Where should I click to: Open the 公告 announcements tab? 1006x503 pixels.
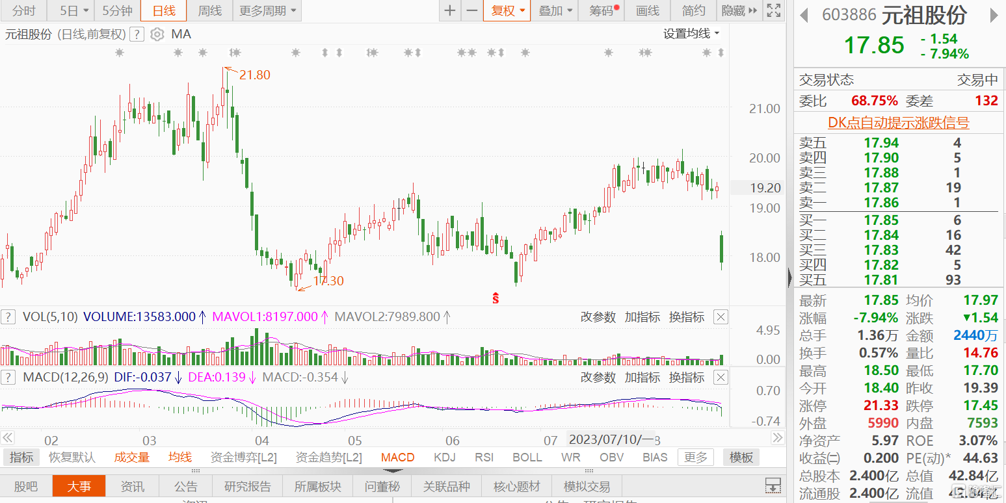(x=186, y=486)
